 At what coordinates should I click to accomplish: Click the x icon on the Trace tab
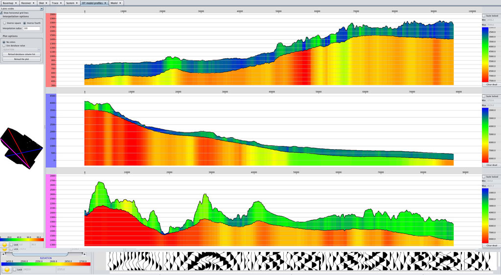(x=62, y=3)
